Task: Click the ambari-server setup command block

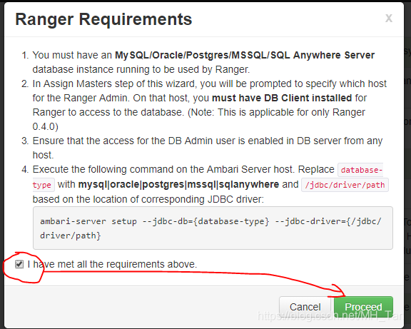Action: point(213,228)
